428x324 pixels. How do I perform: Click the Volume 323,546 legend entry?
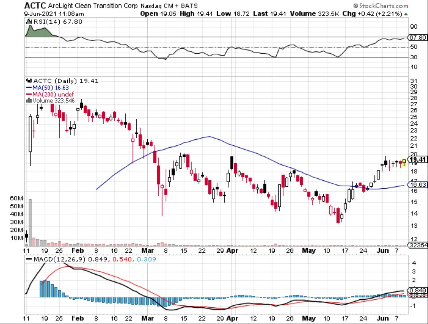53,100
